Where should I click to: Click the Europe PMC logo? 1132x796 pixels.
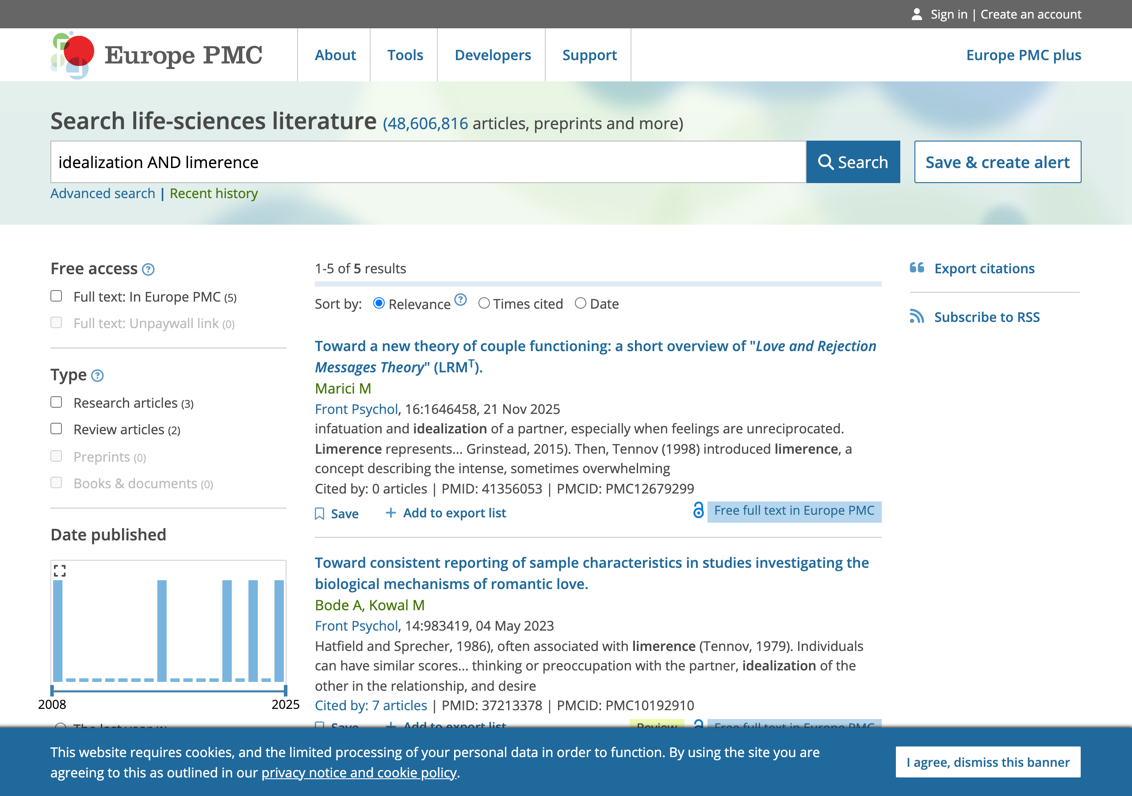156,55
